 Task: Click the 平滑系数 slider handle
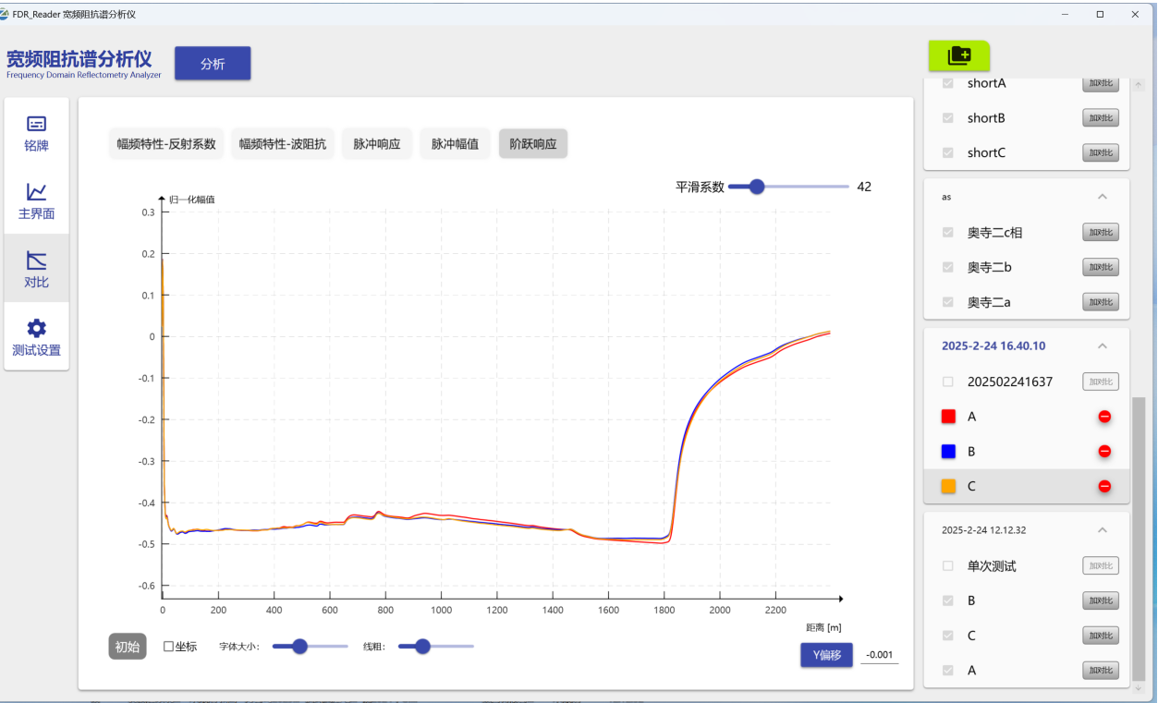pyautogui.click(x=757, y=187)
